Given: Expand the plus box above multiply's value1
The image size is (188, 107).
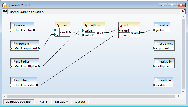Looking at the screenshot, I should pos(84,28).
